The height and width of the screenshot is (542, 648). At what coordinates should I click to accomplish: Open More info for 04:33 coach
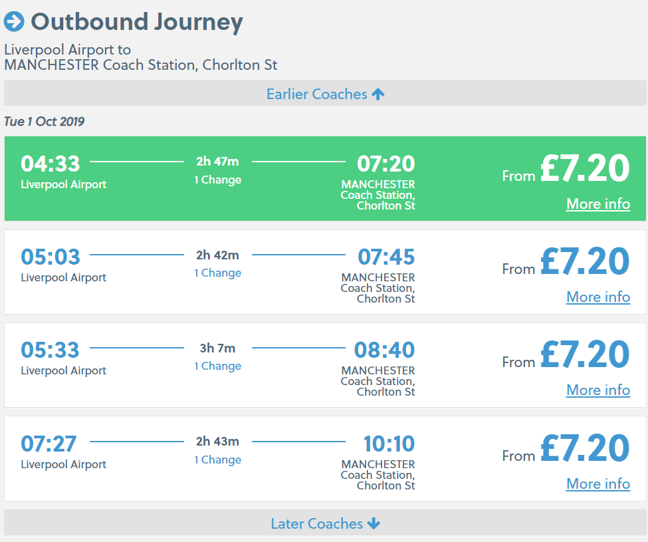coord(597,203)
